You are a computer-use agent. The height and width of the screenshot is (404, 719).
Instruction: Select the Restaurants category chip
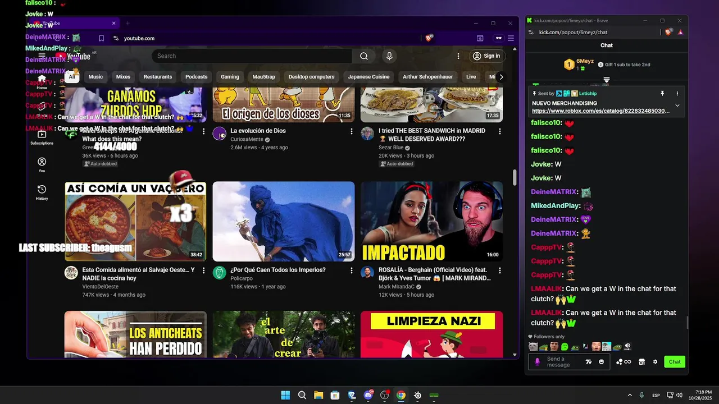157,77
